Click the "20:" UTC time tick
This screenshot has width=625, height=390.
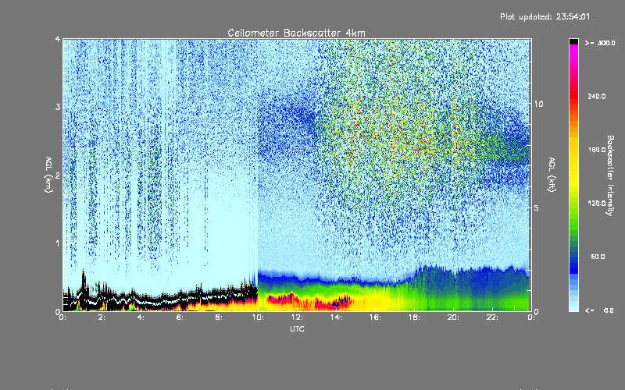coord(453,317)
